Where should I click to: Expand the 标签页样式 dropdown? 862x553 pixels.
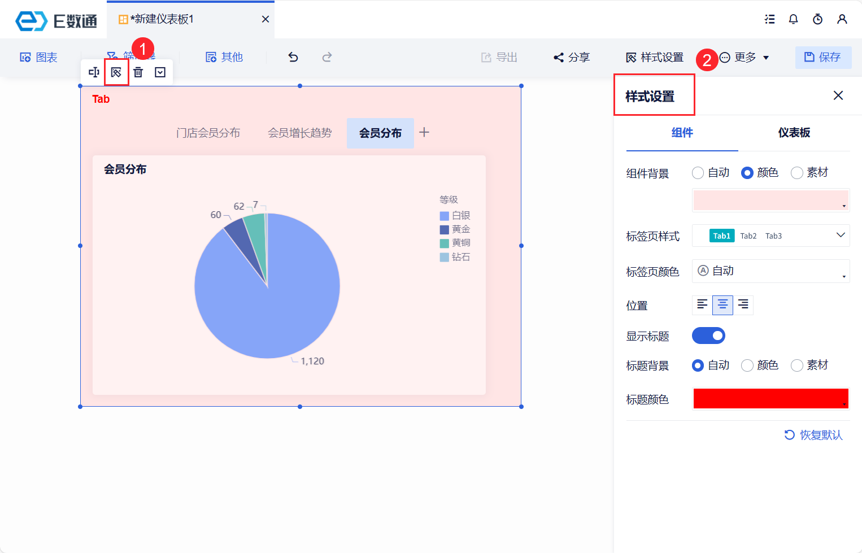[x=771, y=236]
